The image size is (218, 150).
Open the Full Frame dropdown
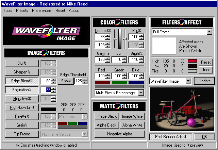(x=209, y=32)
